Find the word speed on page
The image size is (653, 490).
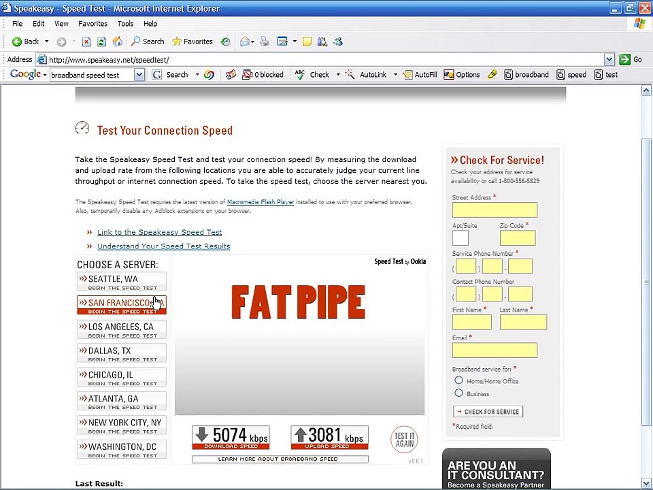coord(571,75)
